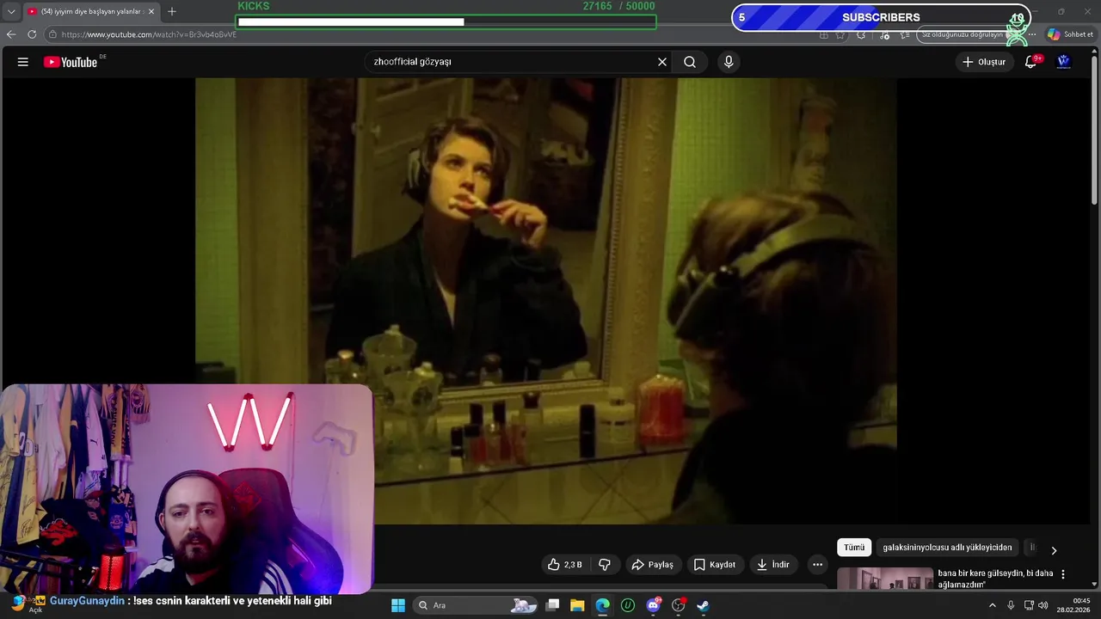This screenshot has width=1101, height=619.
Task: Click the video player to pause
Action: pos(545,301)
